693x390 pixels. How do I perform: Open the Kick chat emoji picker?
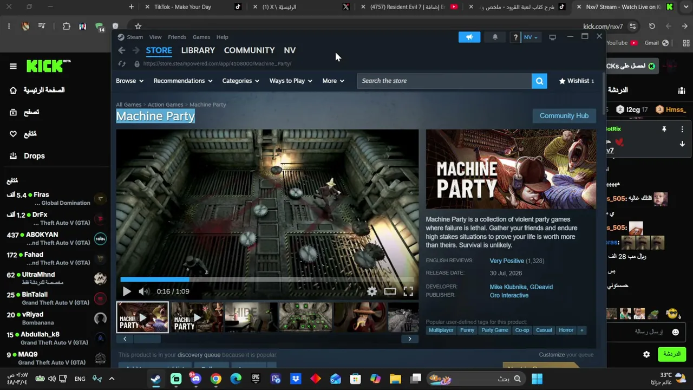(675, 332)
